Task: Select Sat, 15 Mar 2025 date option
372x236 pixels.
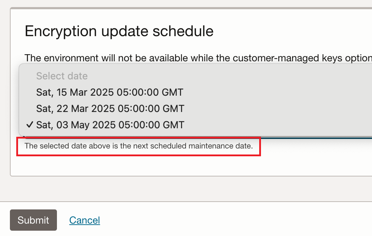Action: (x=110, y=92)
